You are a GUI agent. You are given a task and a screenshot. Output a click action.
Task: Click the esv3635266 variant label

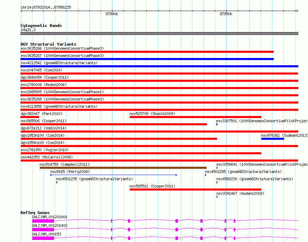pos(62,48)
